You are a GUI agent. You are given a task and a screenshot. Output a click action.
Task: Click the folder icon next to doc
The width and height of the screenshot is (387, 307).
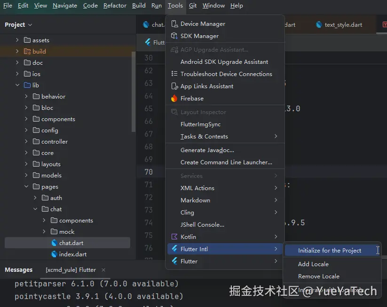pos(27,62)
